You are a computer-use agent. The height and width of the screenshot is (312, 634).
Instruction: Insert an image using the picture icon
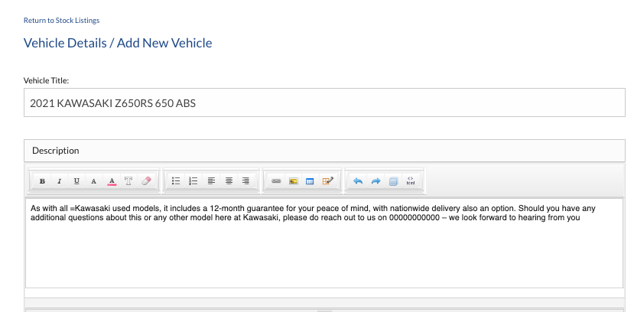click(x=294, y=181)
